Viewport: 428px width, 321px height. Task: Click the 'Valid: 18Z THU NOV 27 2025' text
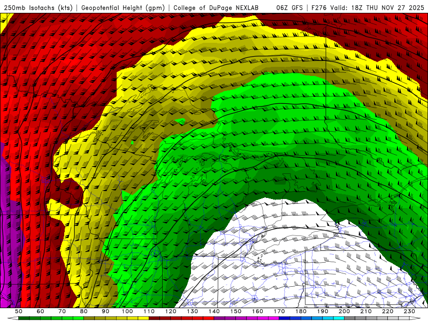pos(377,8)
